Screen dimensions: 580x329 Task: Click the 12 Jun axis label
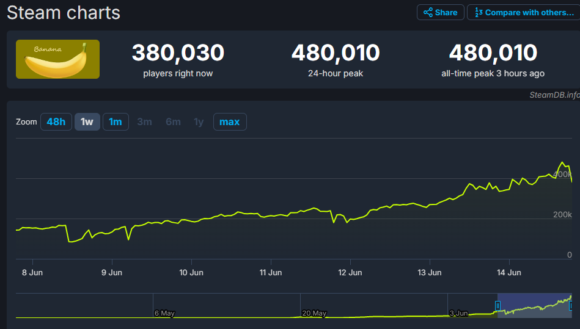point(350,272)
